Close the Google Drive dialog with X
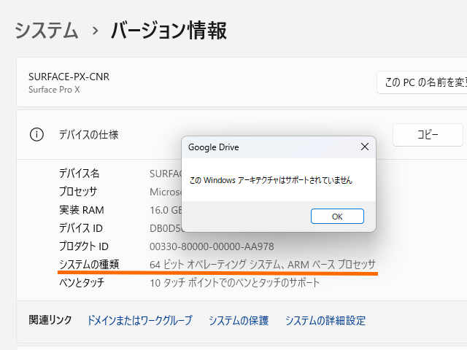 [365, 147]
